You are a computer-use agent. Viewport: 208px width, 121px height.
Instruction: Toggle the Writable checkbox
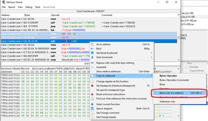pos(188,67)
